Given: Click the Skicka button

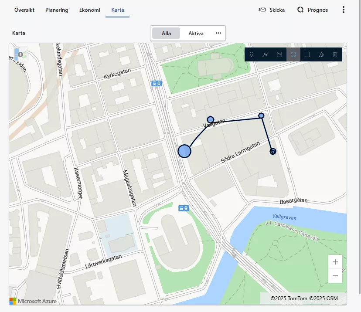Looking at the screenshot, I should click(x=272, y=10).
